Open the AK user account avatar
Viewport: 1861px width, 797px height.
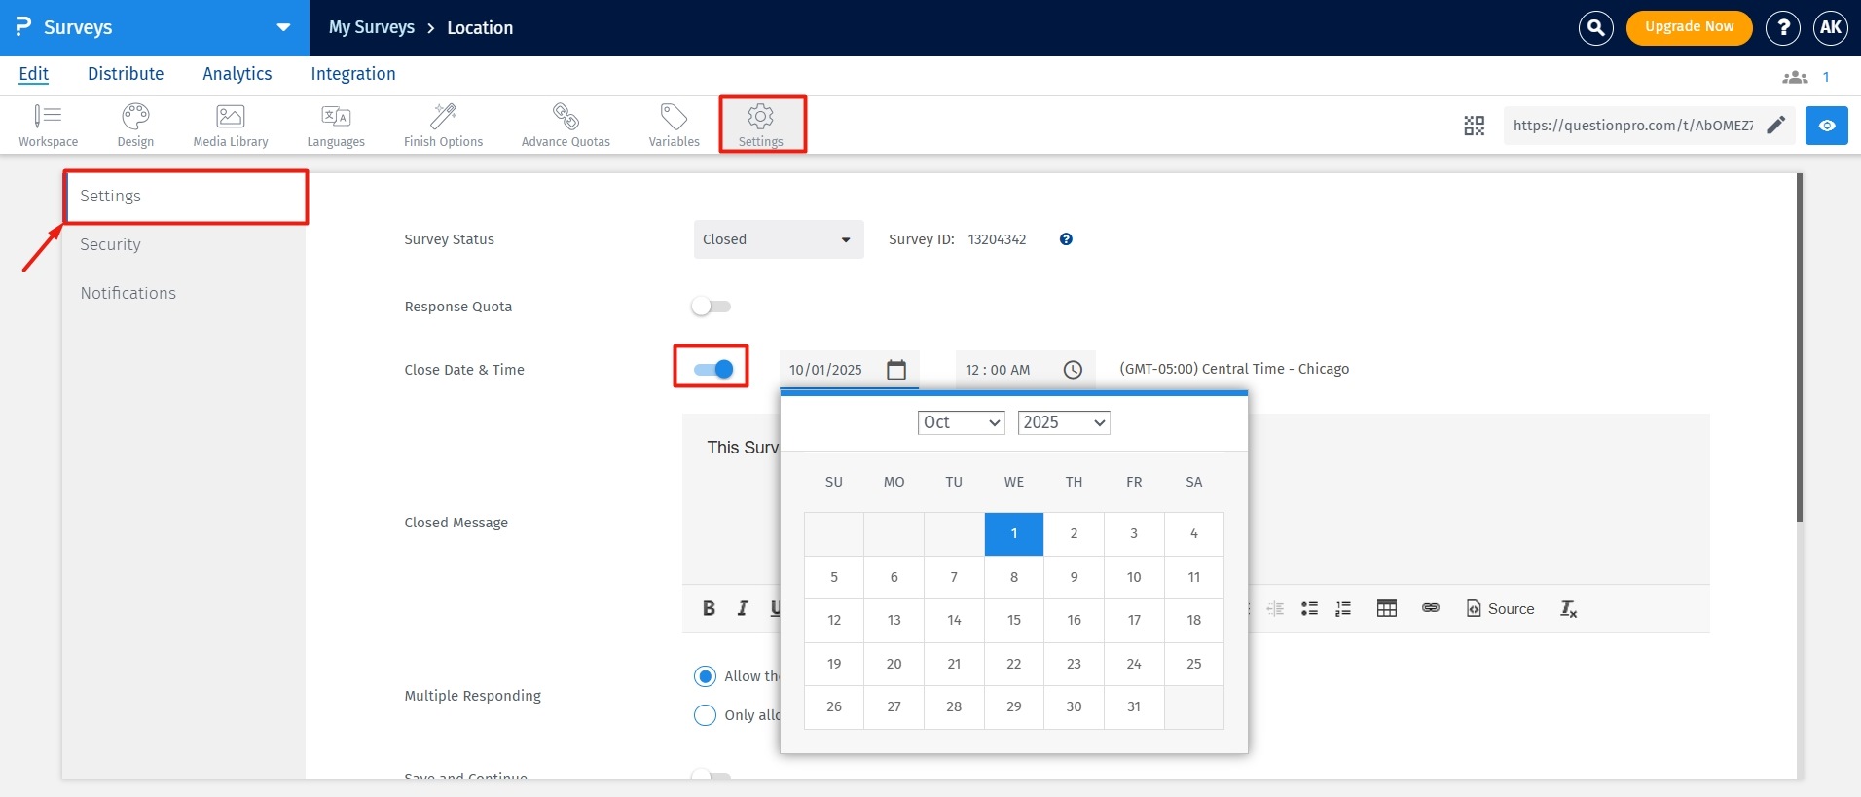1831,27
